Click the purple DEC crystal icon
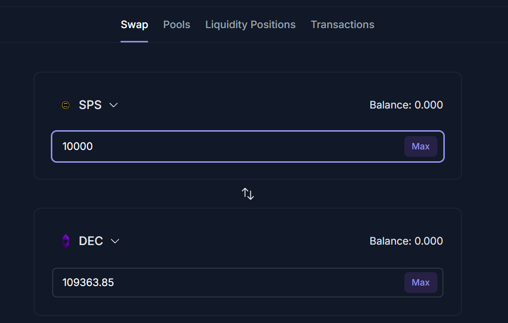Image resolution: width=508 pixels, height=323 pixels. [x=66, y=241]
